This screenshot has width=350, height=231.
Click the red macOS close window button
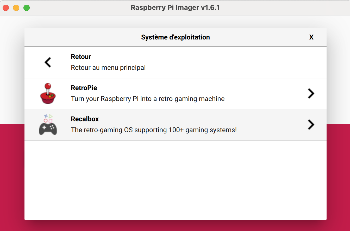(6, 8)
